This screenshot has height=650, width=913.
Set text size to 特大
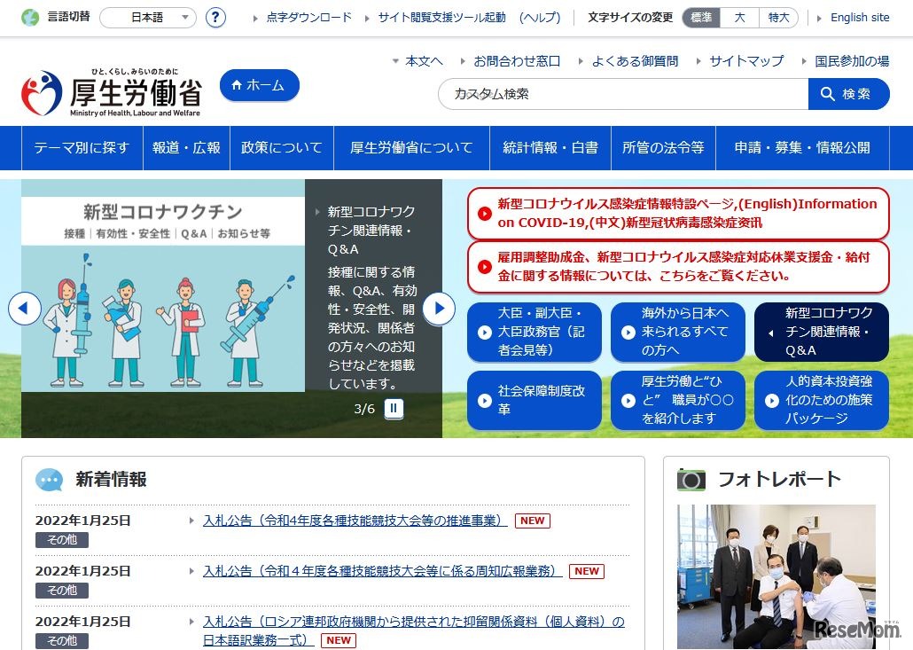click(x=778, y=16)
